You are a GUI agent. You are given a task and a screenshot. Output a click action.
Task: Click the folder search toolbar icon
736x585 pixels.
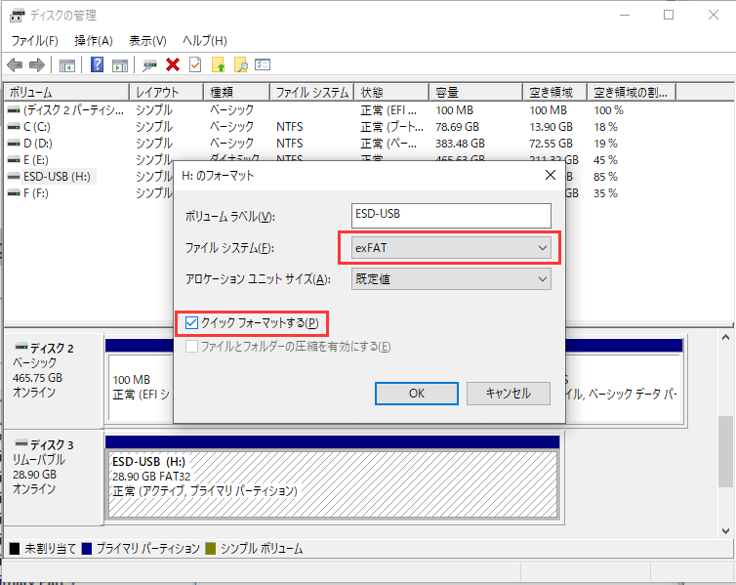click(x=241, y=64)
